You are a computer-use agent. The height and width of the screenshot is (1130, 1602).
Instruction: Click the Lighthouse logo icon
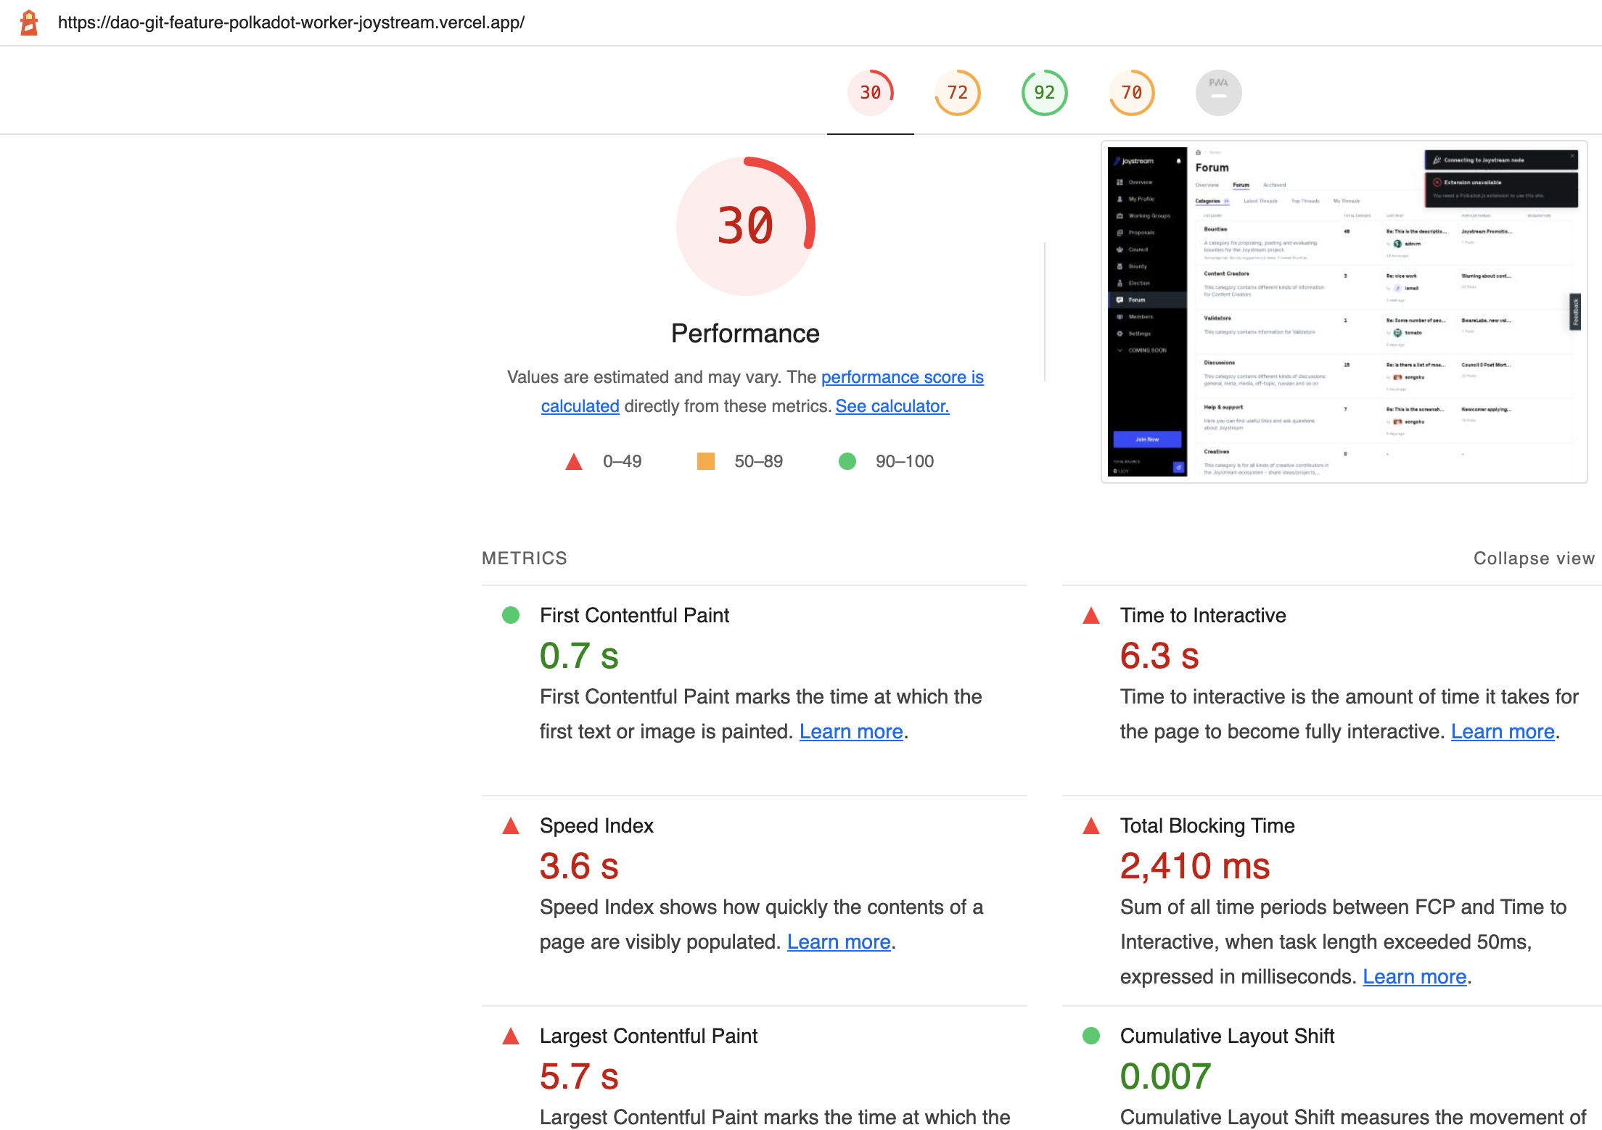[x=28, y=22]
